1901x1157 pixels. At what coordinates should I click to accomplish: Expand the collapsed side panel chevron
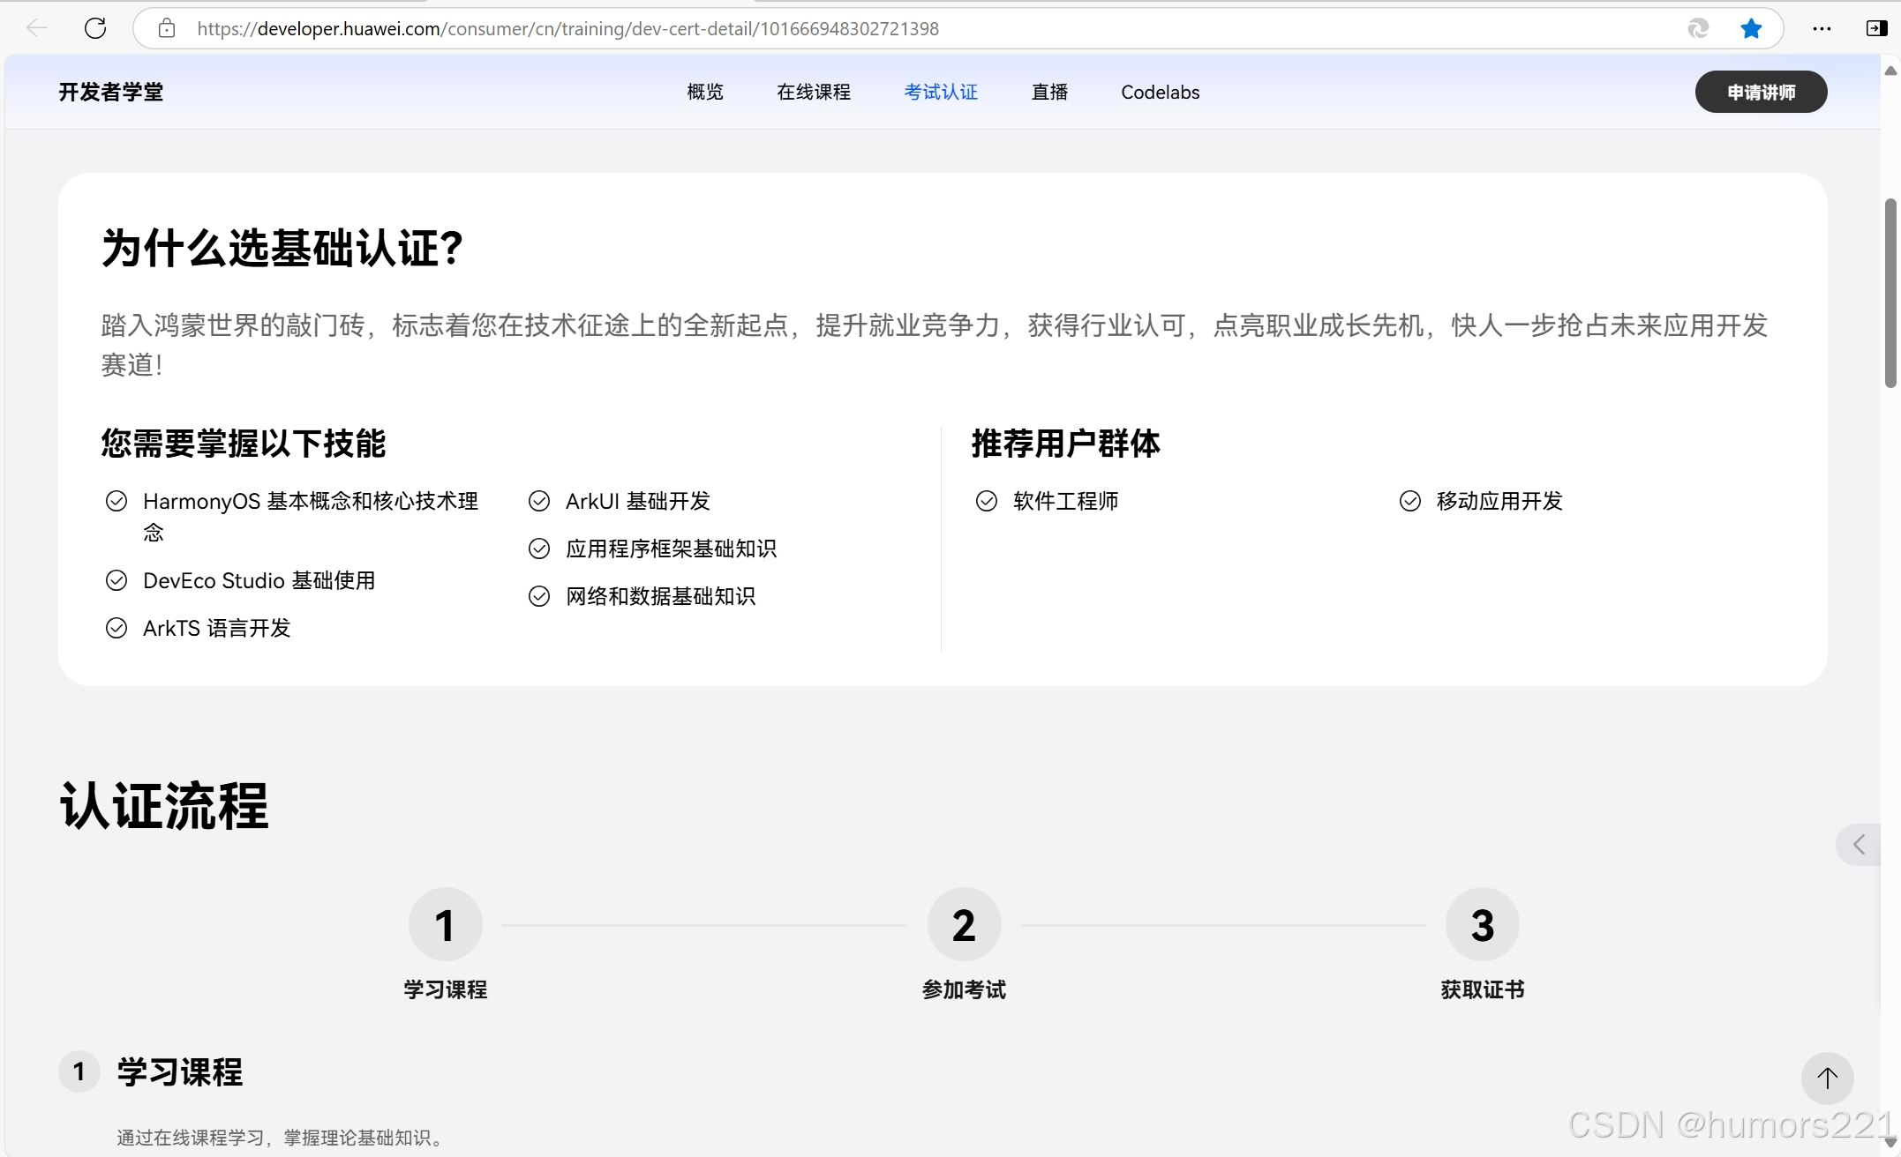tap(1859, 845)
